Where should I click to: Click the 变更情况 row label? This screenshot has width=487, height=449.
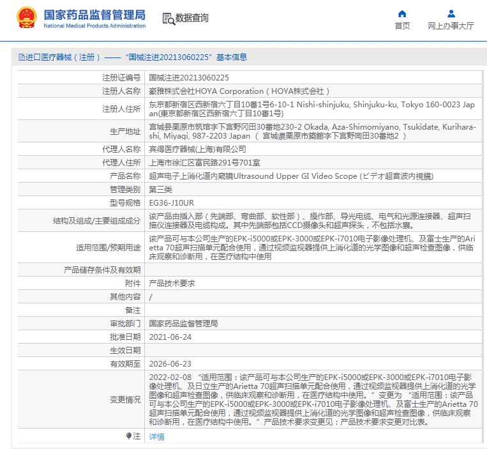[125, 399]
